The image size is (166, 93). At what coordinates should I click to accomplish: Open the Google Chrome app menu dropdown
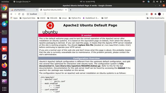(x=22, y=2)
